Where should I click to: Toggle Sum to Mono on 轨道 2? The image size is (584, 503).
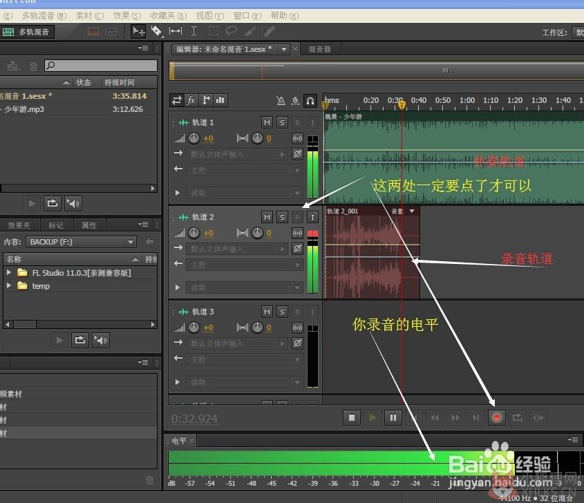(x=297, y=233)
